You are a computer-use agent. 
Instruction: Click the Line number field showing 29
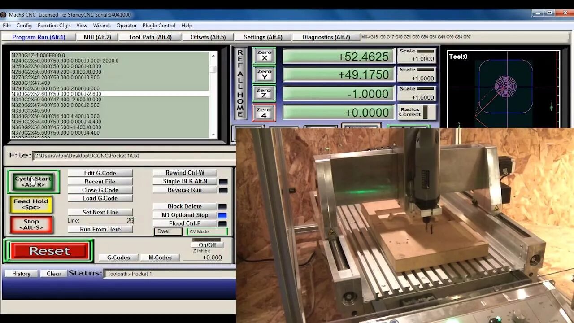[111, 221]
